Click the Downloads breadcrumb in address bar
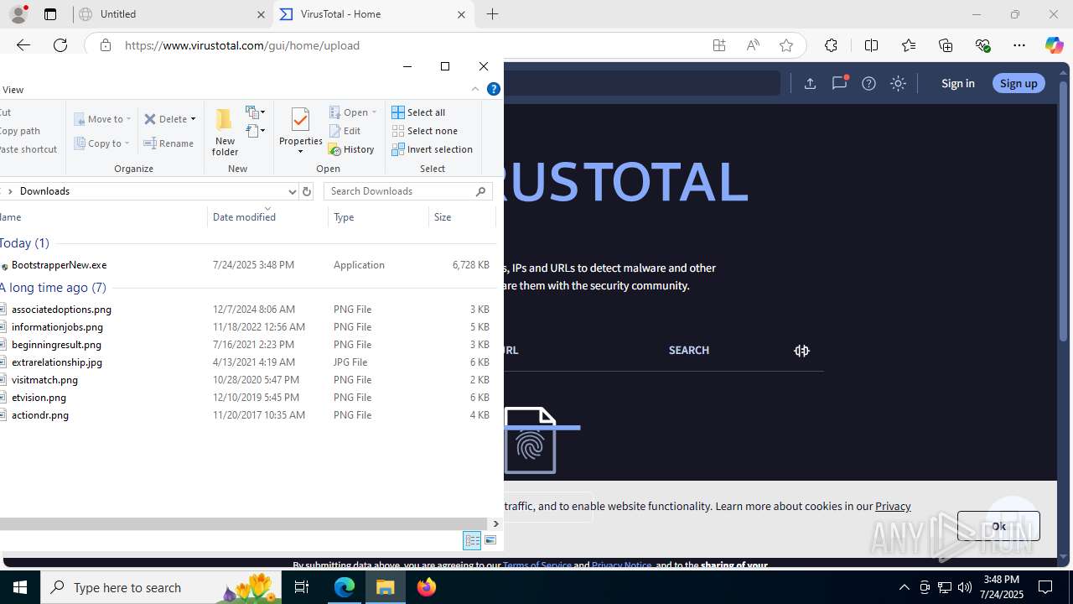 pyautogui.click(x=44, y=191)
